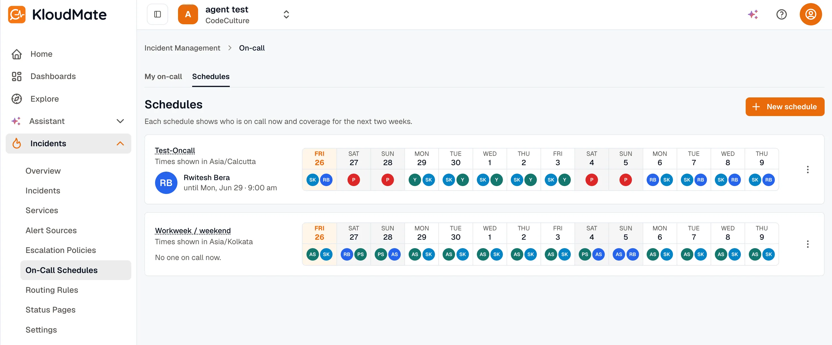Click MON 6 header in Workweek / weekend calendar

point(660,233)
